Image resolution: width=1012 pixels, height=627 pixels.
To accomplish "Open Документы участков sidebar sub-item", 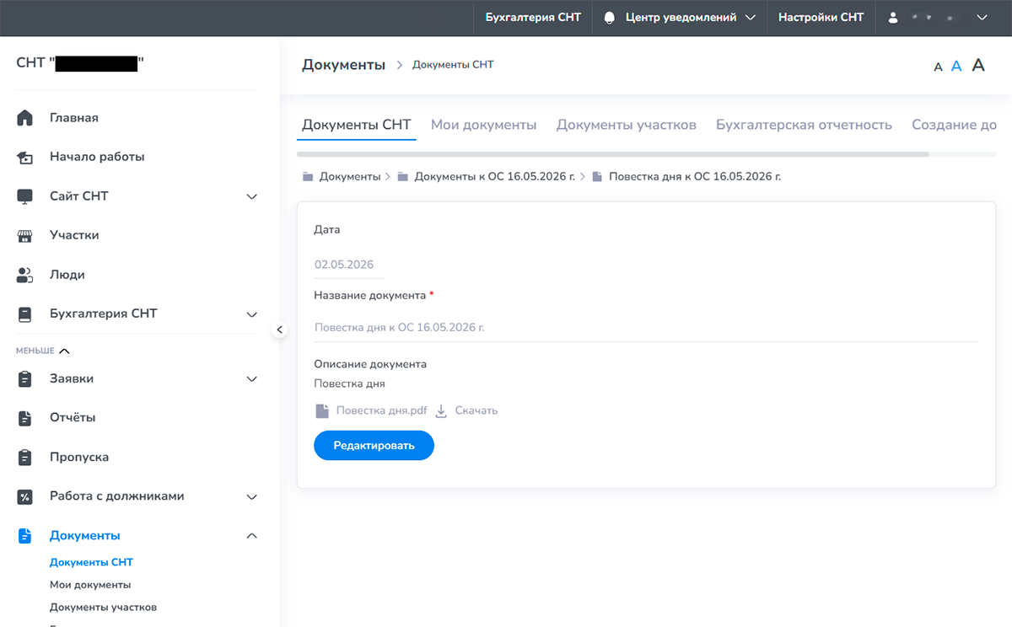I will point(103,607).
